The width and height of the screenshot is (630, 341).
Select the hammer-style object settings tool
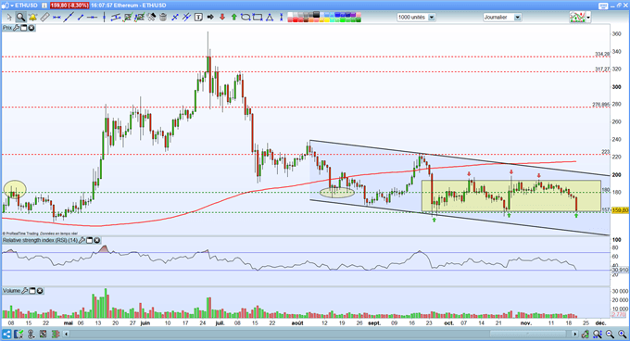151,18
